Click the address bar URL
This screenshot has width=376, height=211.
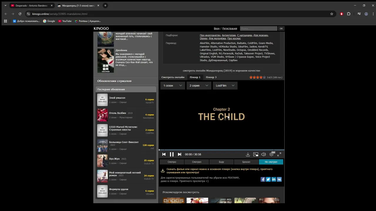(x=60, y=14)
